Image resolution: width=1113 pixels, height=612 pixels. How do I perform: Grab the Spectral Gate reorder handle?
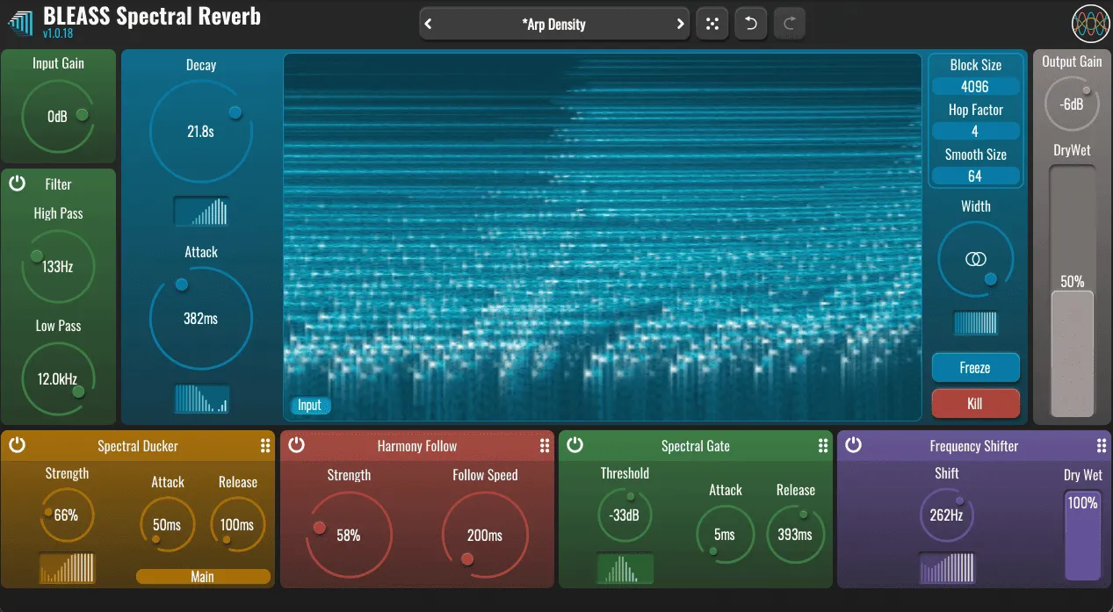pyautogui.click(x=823, y=446)
